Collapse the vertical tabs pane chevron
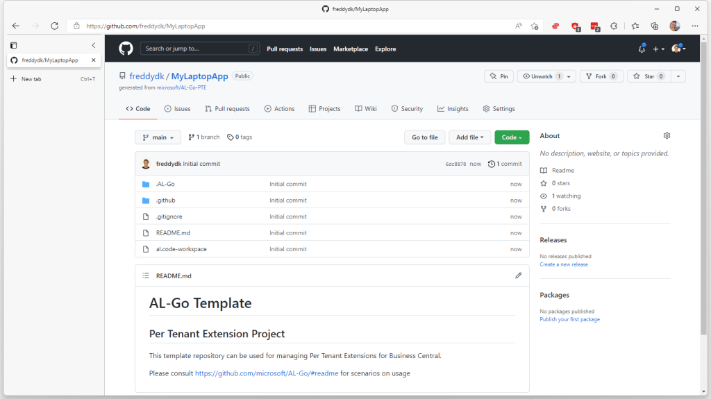 tap(94, 45)
